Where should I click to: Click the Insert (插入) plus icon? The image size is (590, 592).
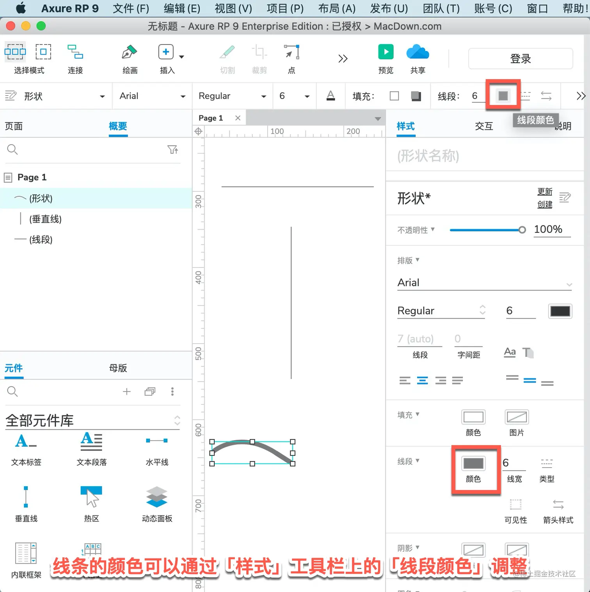click(x=166, y=52)
